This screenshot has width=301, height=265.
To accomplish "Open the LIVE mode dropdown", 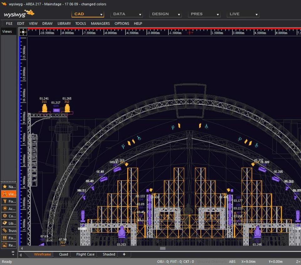I will [243, 14].
